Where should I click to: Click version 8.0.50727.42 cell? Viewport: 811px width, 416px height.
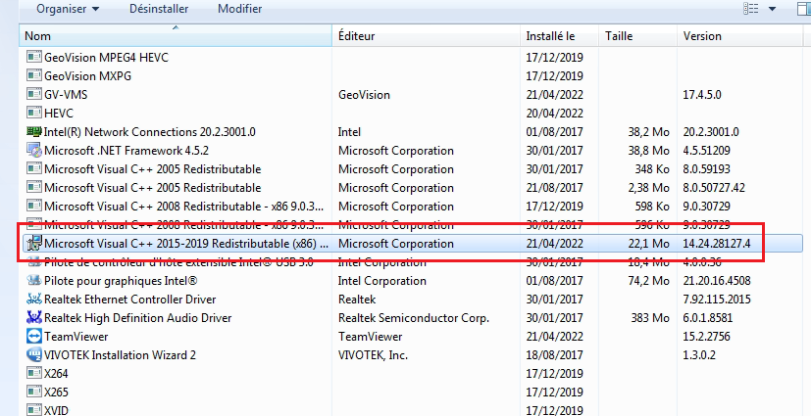714,187
